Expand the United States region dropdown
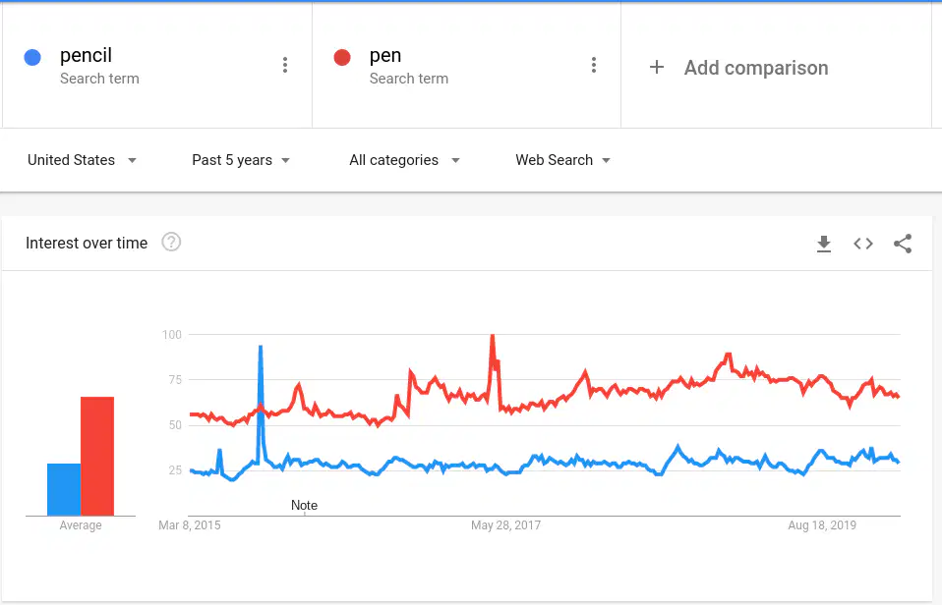The image size is (942, 605). pos(82,160)
